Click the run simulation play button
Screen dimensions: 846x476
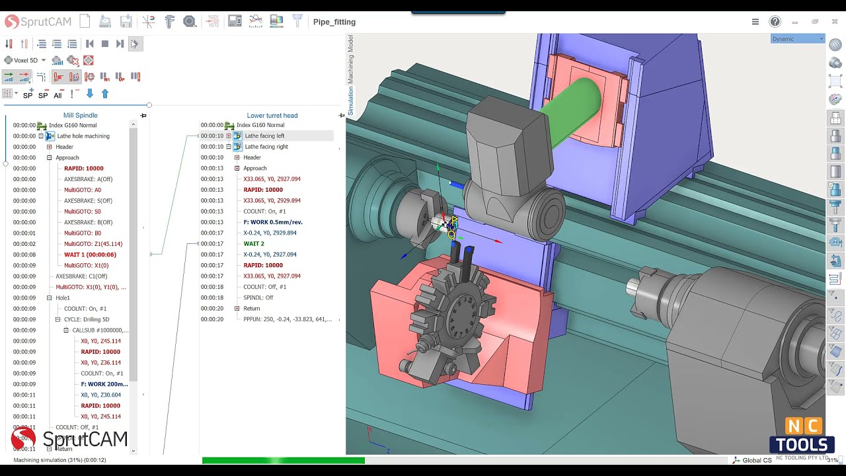(x=134, y=44)
